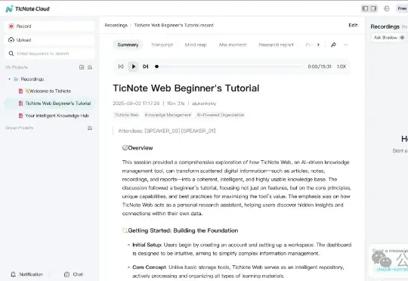This screenshot has height=281, width=408.
Task: Change the 1.0X playback speed
Action: click(x=342, y=66)
